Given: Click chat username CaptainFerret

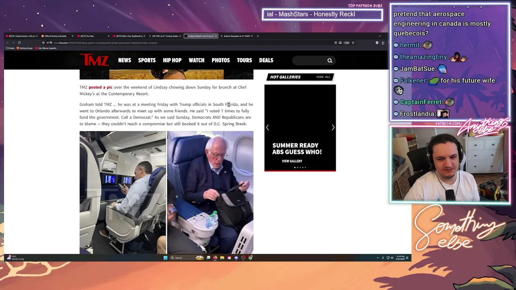Looking at the screenshot, I should coord(421,102).
